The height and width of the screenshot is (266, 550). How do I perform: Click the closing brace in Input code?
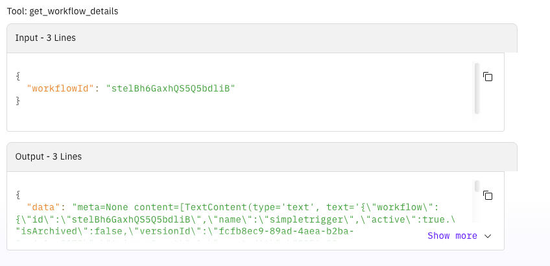pos(18,101)
